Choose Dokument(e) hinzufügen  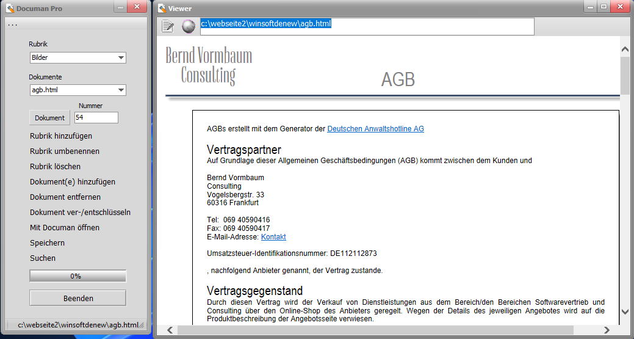[73, 181]
